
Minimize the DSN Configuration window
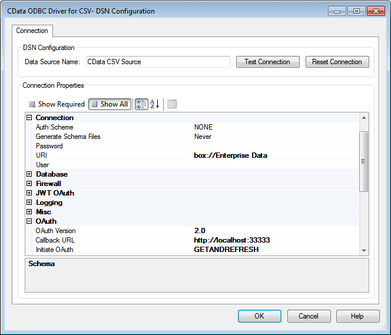[337, 11]
